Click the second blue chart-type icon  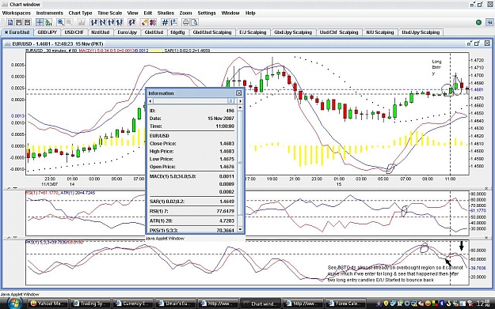103,22
